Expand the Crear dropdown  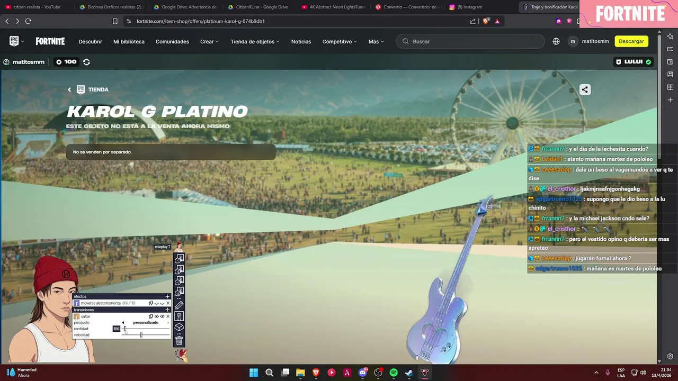pyautogui.click(x=209, y=41)
